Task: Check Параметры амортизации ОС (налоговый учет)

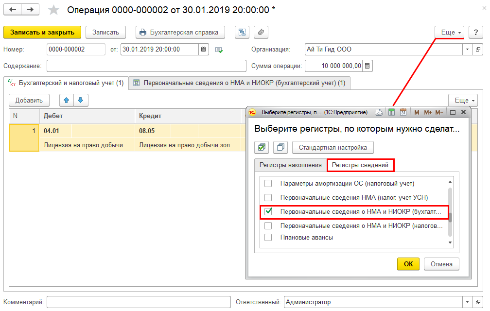Action: (268, 184)
